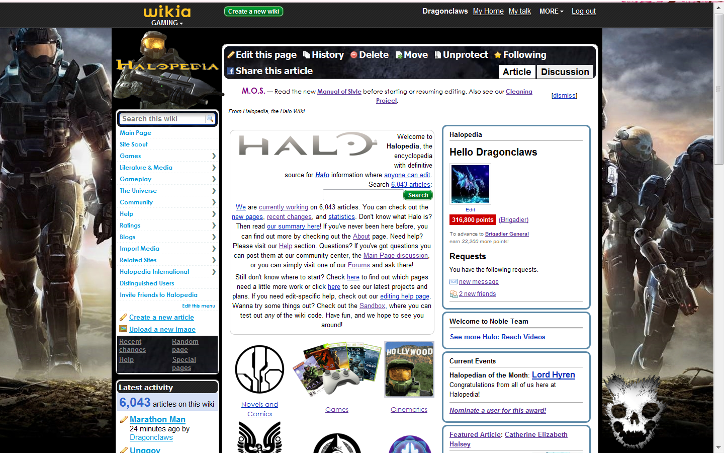The image size is (724, 453).
Task: Select the Article tab
Action: [516, 72]
